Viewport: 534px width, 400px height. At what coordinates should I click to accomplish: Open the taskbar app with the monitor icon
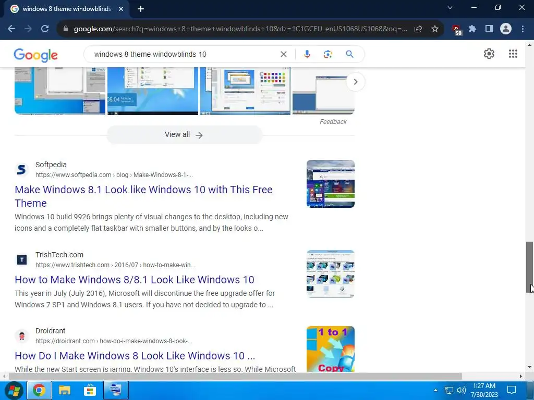tap(116, 391)
